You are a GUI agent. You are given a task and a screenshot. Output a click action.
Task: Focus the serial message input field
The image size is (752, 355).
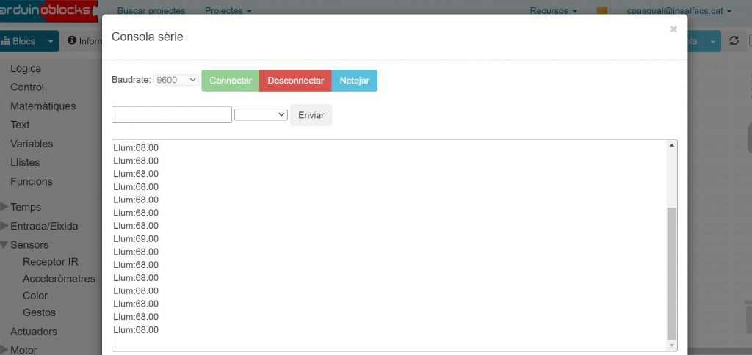pyautogui.click(x=172, y=115)
